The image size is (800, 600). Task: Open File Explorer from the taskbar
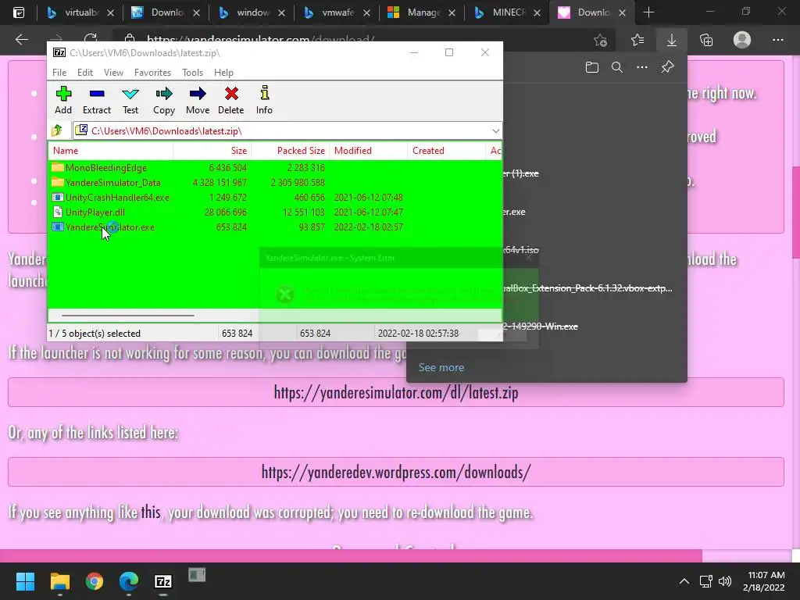59,581
